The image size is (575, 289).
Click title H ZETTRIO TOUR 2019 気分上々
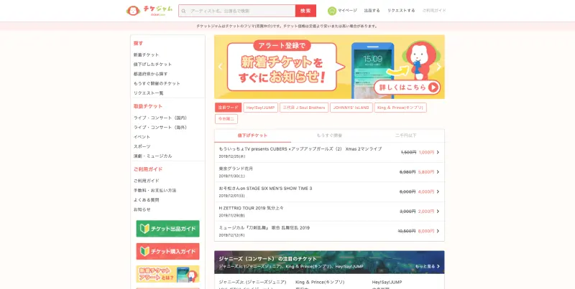point(251,208)
